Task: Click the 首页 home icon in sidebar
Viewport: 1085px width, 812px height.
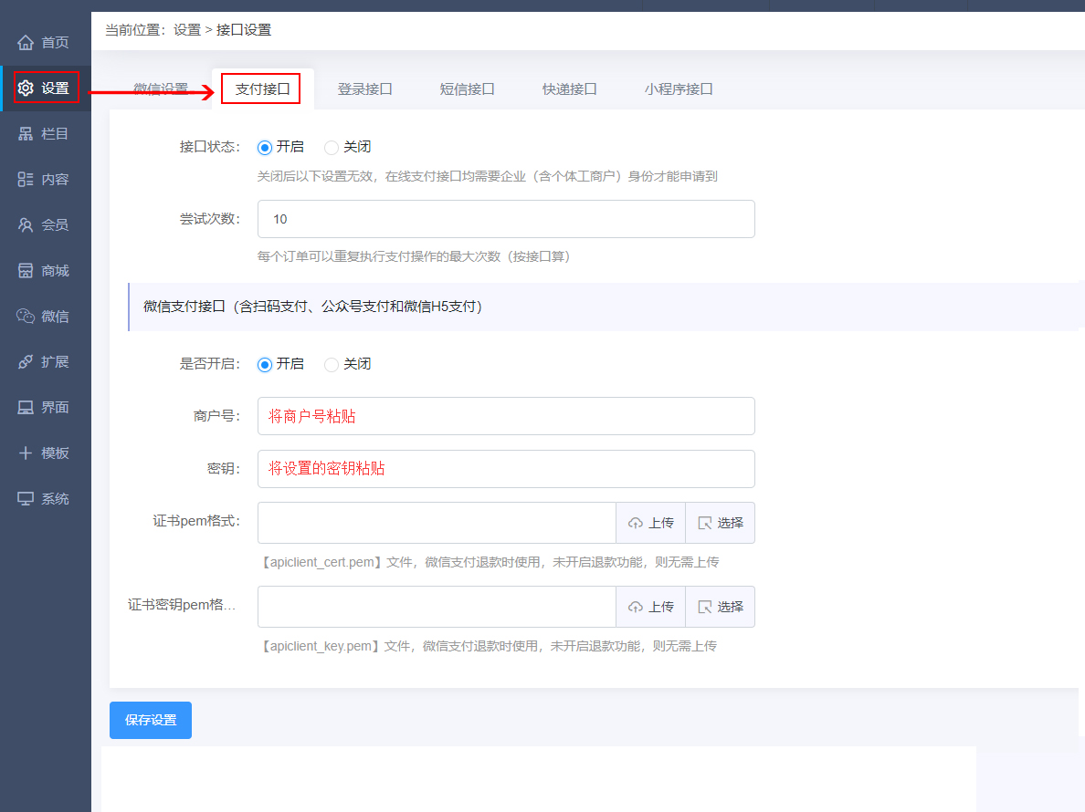Action: pyautogui.click(x=26, y=43)
